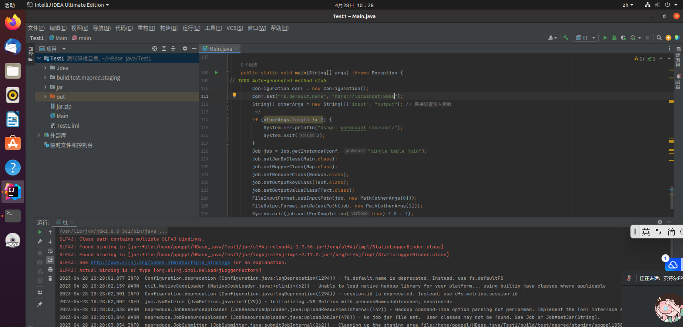Click the 17 warnings inspection indicator
The image size is (683, 327).
coord(640,58)
